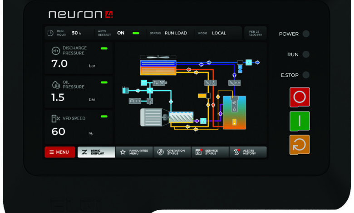Switch to the Operation Status tab
The width and height of the screenshot is (354, 213).
pos(172,152)
